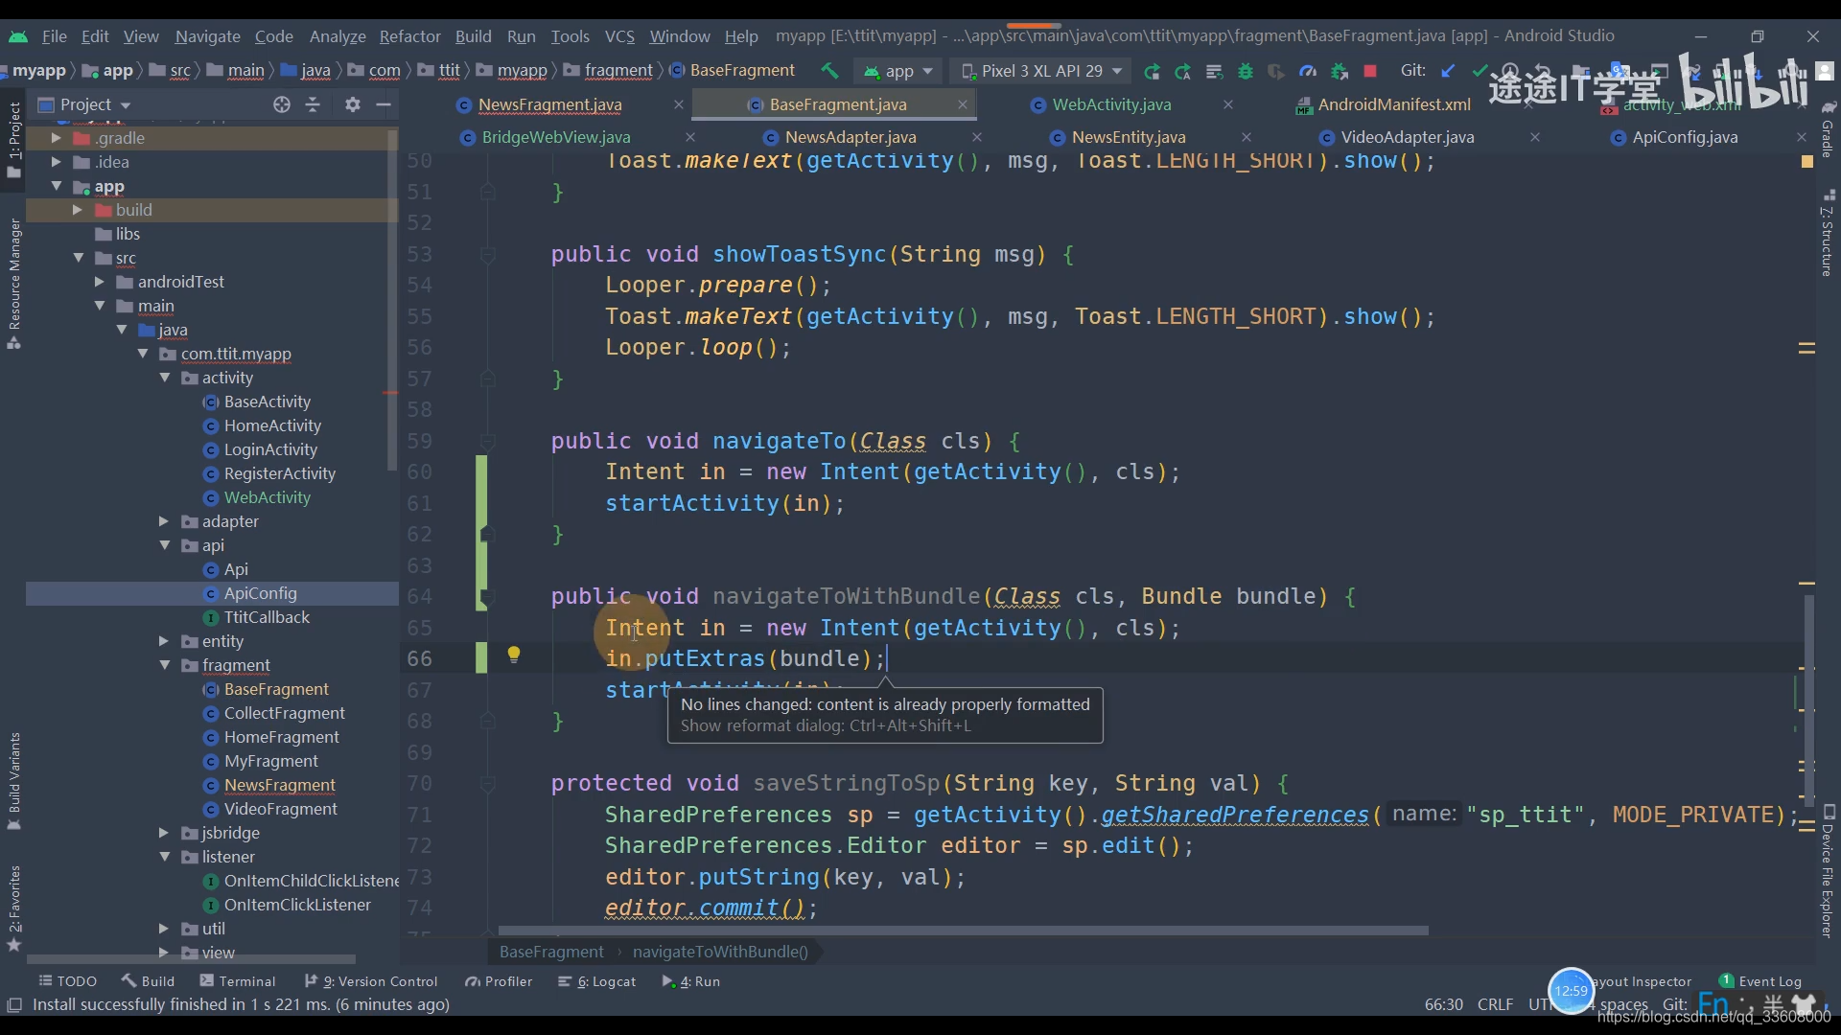Open Project panel settings gear

click(352, 104)
